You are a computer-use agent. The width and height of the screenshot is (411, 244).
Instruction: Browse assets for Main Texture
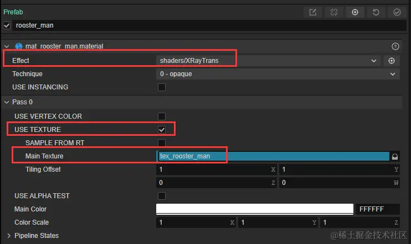click(x=395, y=156)
